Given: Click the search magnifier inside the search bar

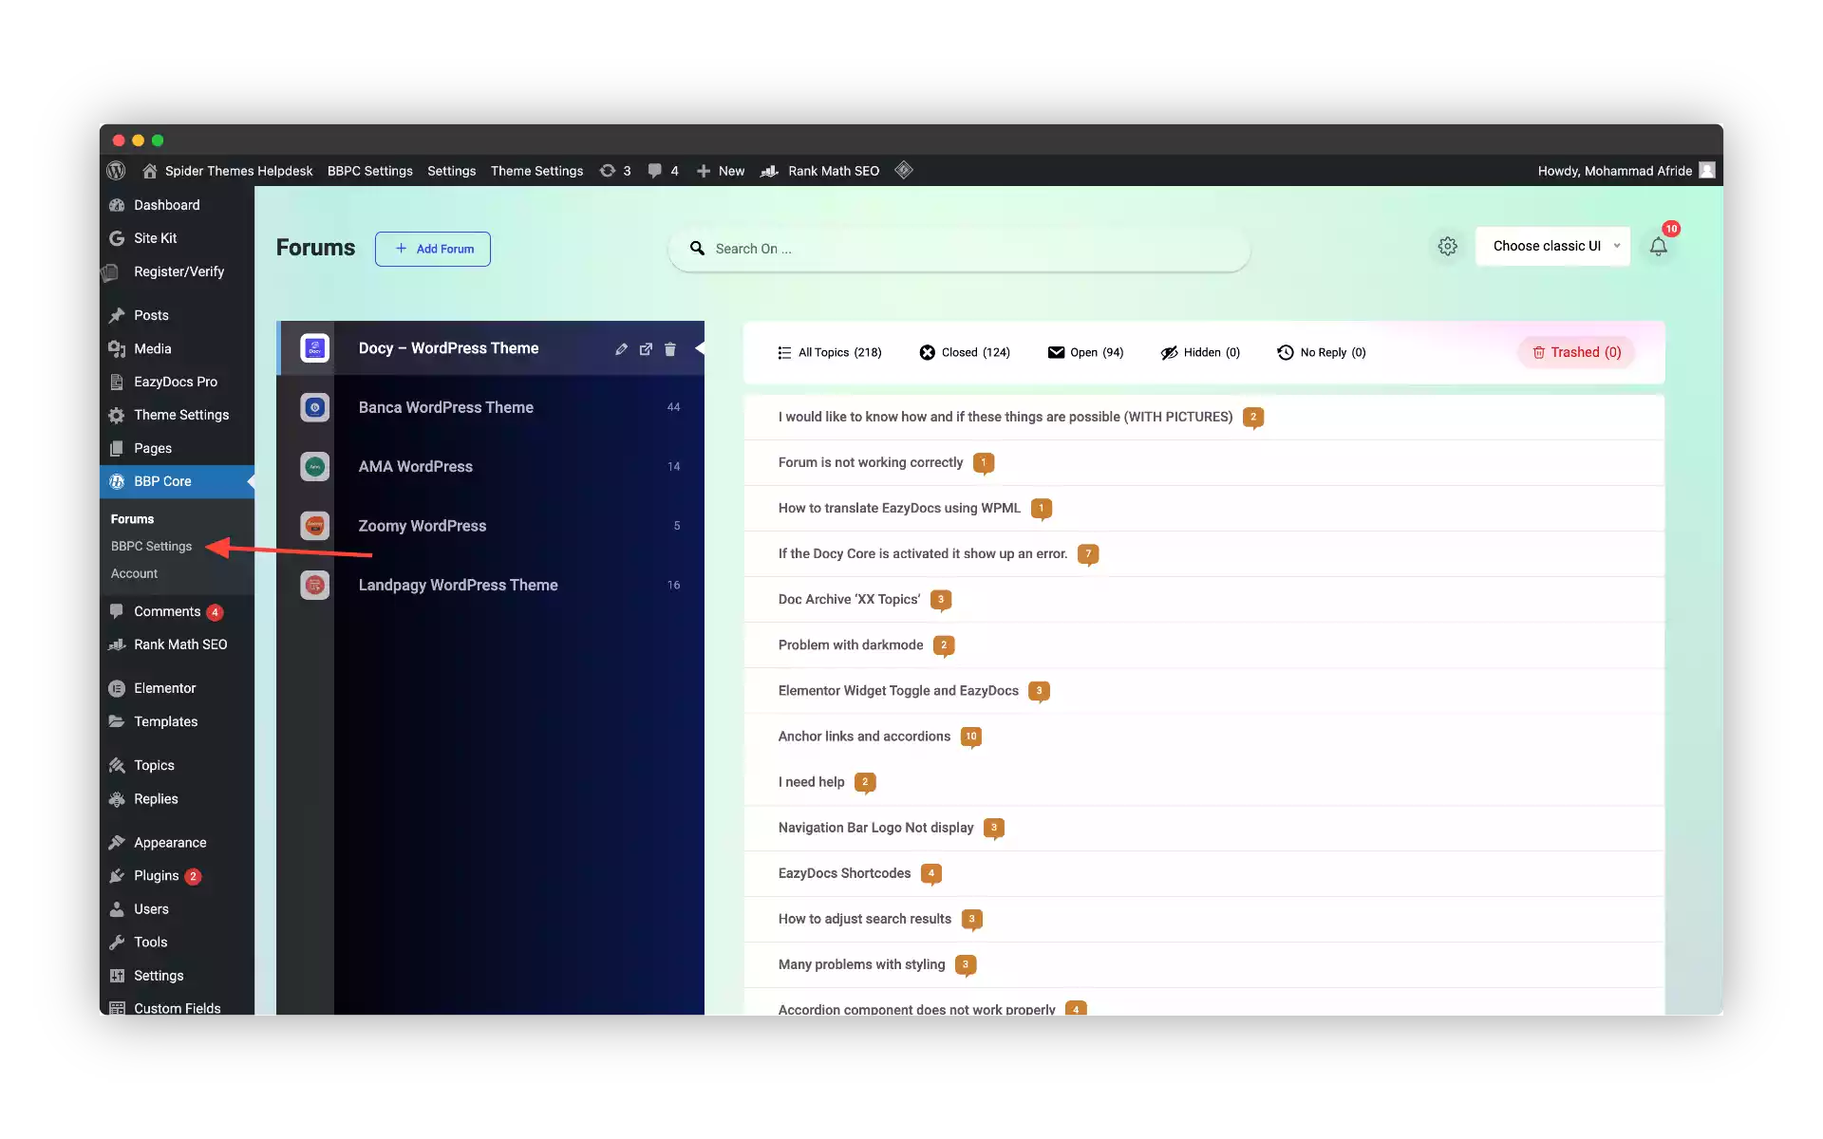Looking at the screenshot, I should [x=698, y=248].
